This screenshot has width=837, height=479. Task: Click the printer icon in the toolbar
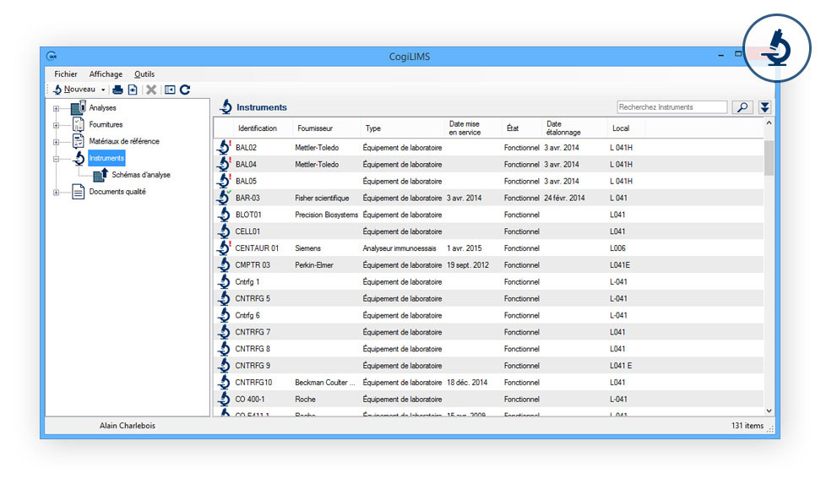coord(118,90)
